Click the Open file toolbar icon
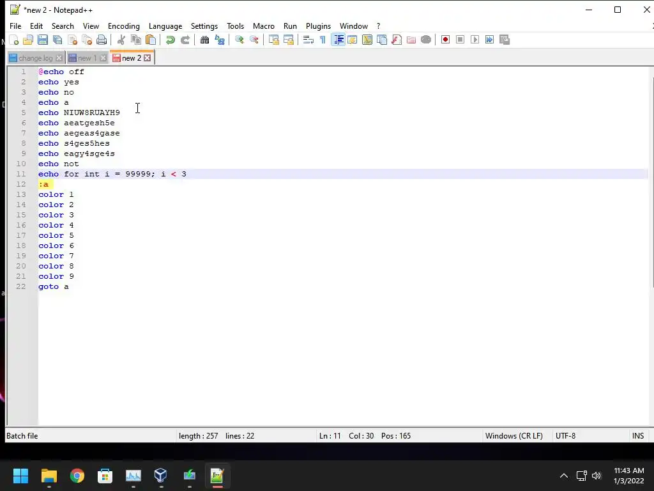The height and width of the screenshot is (491, 654). point(28,40)
